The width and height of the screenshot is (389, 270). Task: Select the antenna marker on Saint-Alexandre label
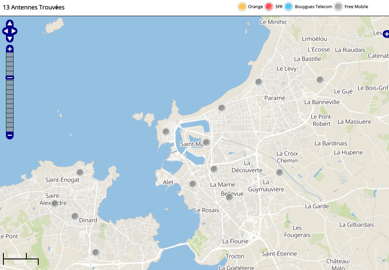(x=55, y=204)
